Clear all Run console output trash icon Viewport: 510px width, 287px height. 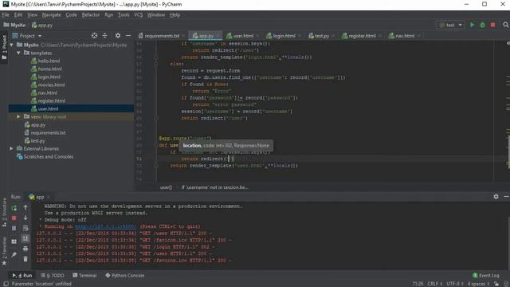pos(25,259)
